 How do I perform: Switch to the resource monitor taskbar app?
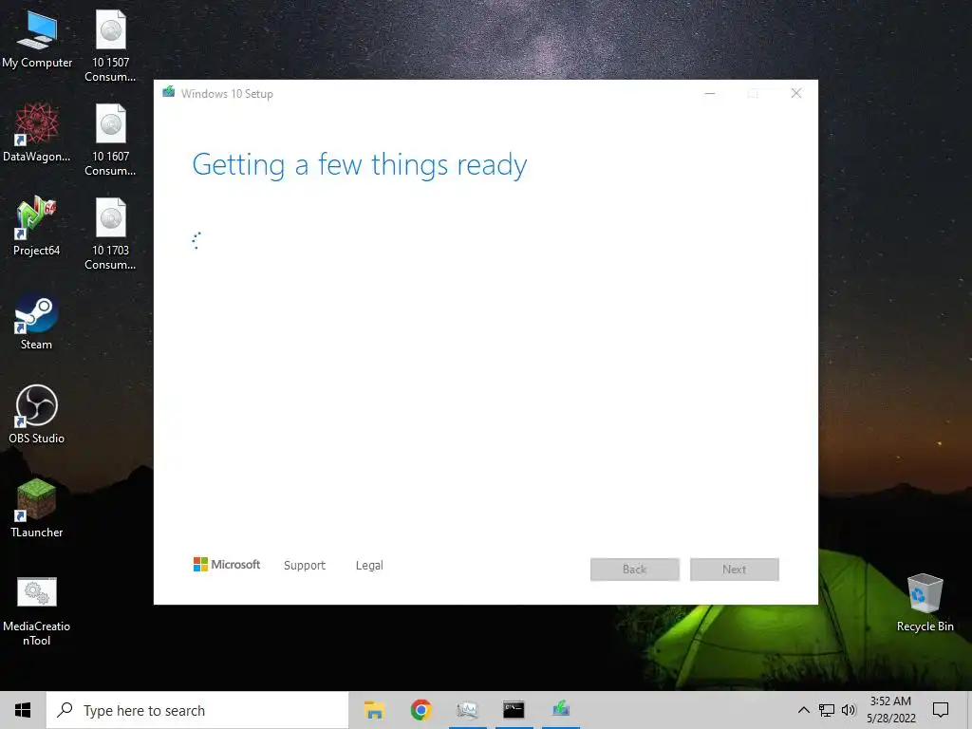click(467, 710)
